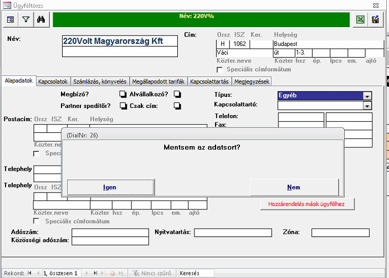Click the second empty name line field

click(120, 52)
